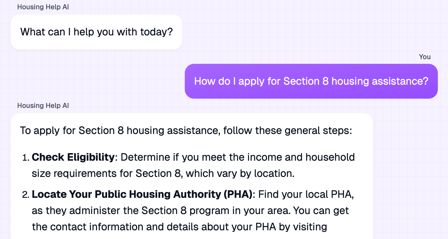Click the "You" sender label

tap(424, 57)
